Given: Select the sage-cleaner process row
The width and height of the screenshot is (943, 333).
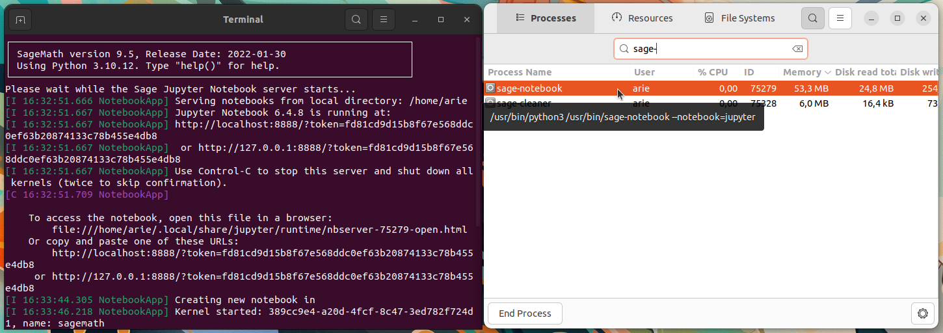Looking at the screenshot, I should (x=712, y=103).
